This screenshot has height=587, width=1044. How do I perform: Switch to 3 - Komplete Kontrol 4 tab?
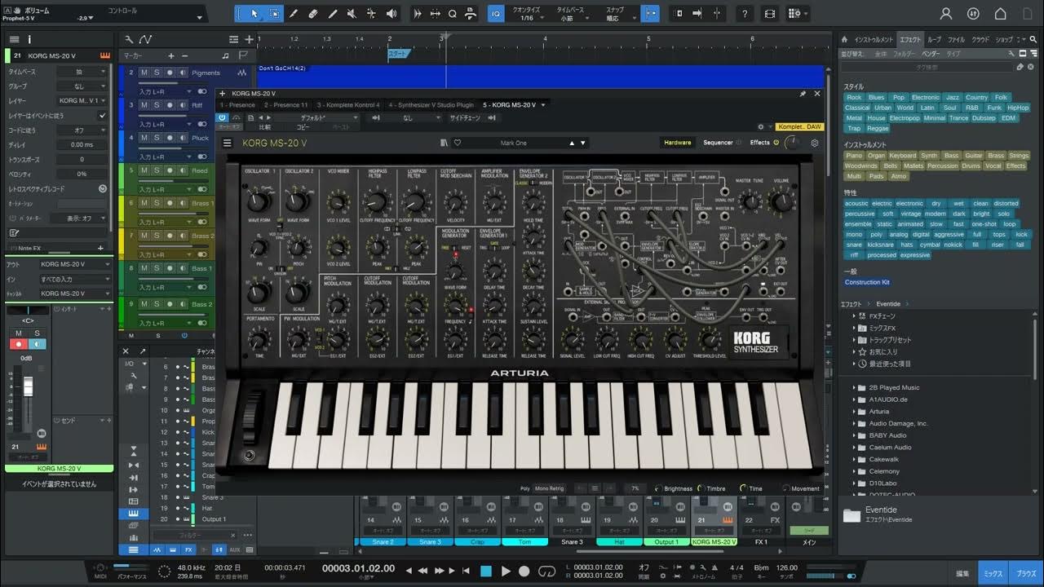(x=348, y=105)
